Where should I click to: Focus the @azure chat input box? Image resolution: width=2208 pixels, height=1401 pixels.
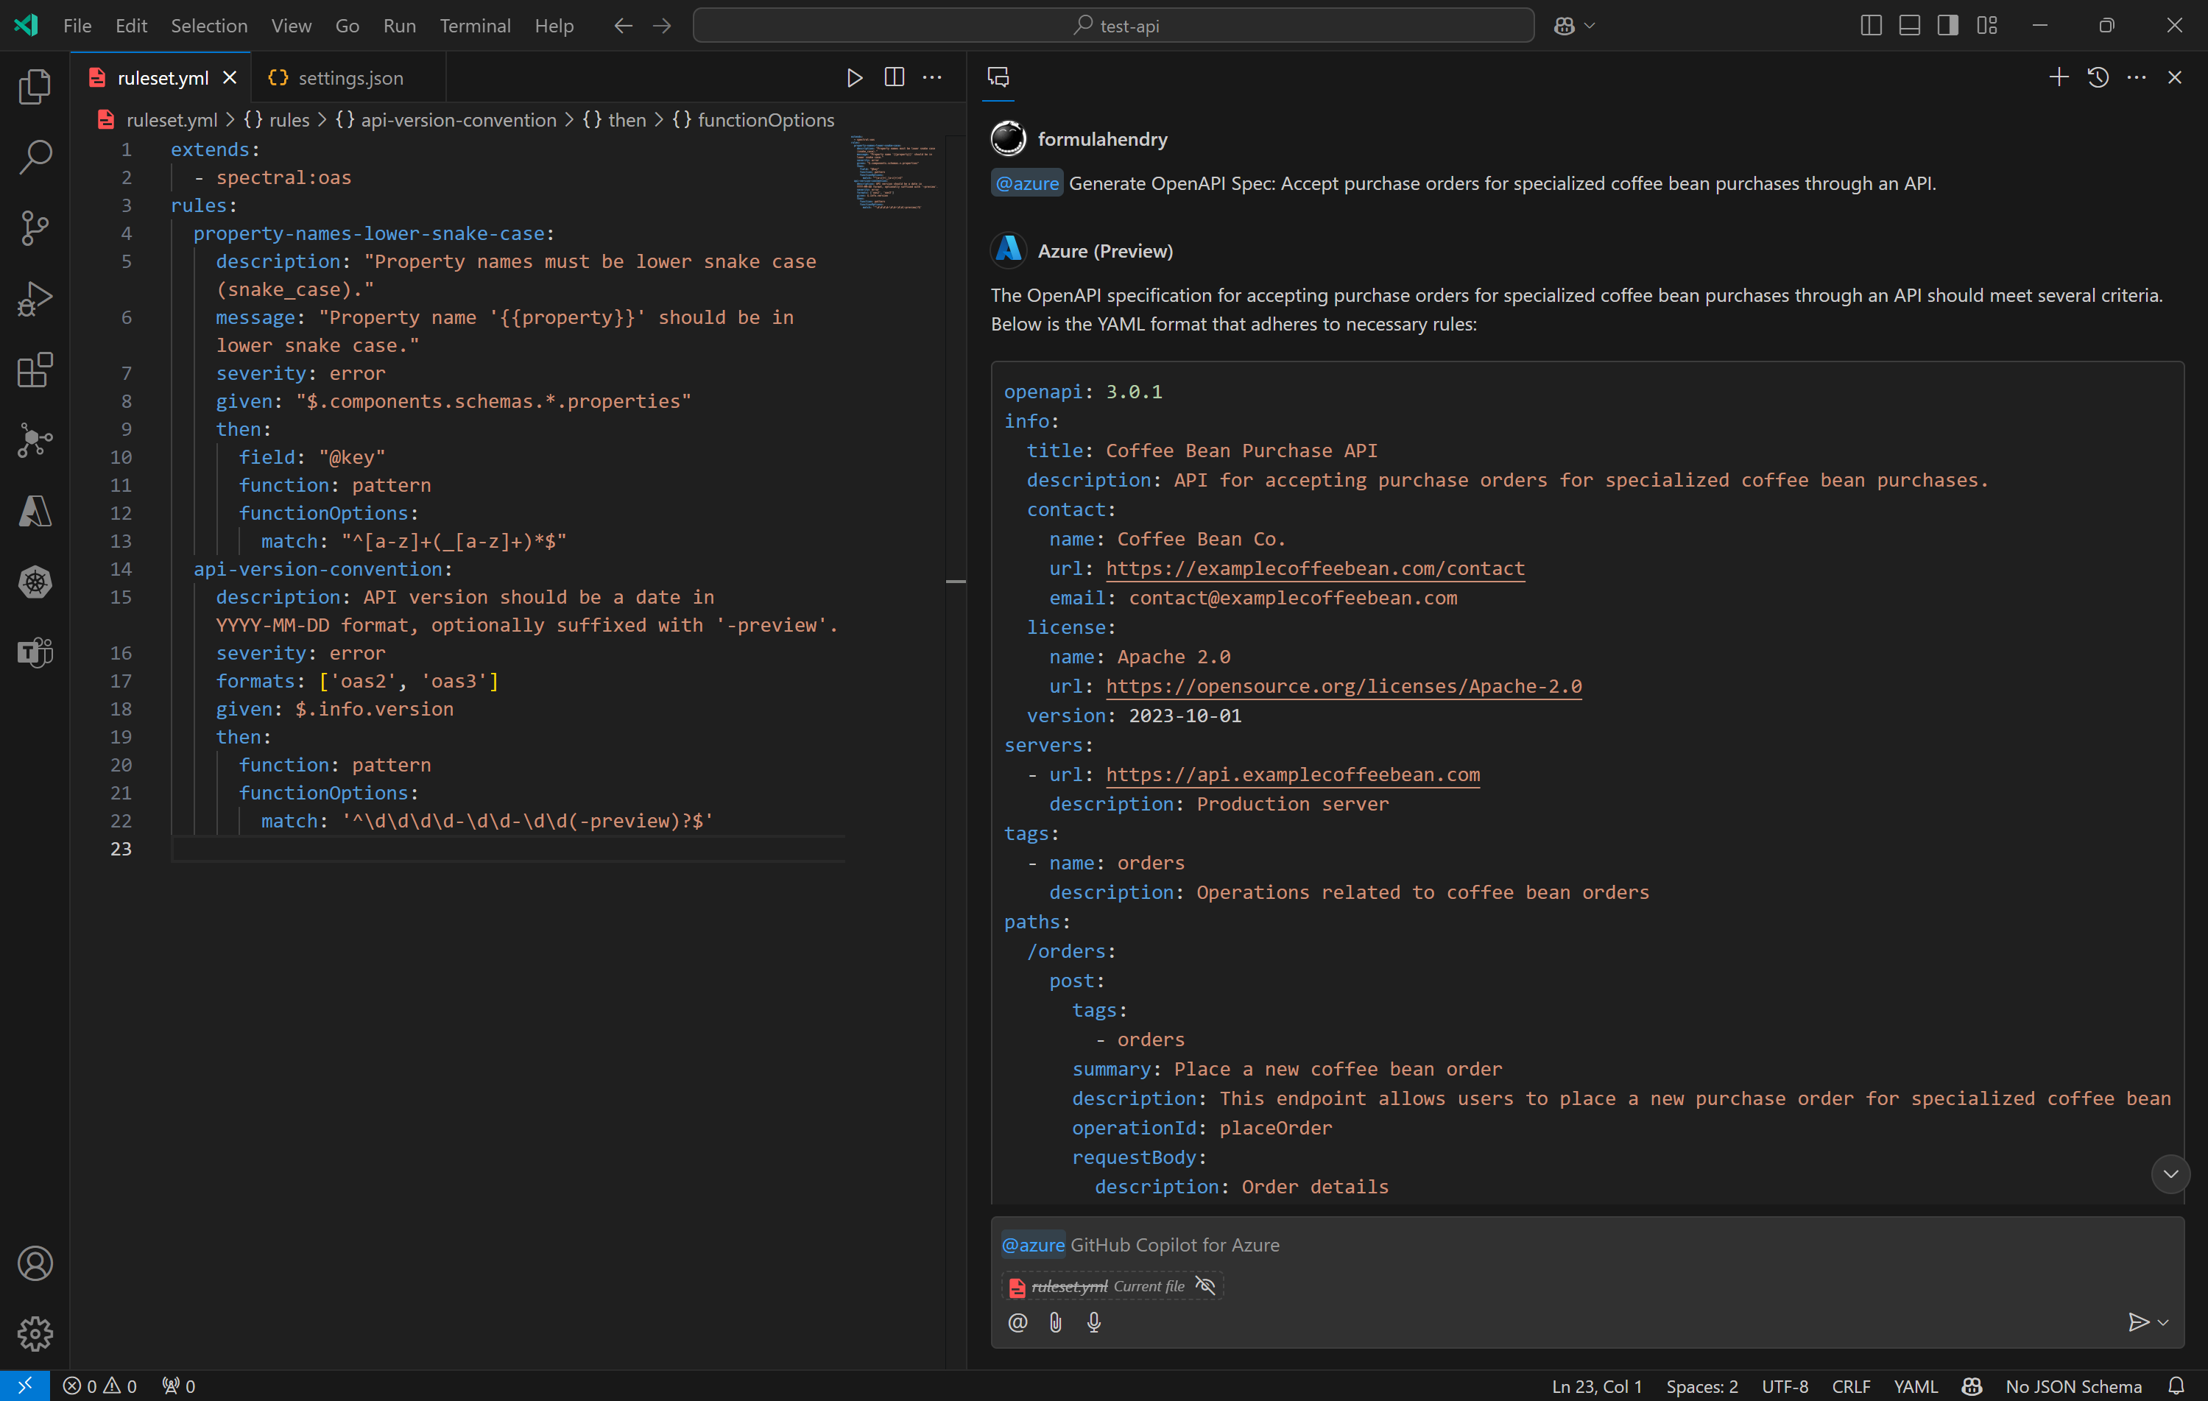pos(1587,1245)
